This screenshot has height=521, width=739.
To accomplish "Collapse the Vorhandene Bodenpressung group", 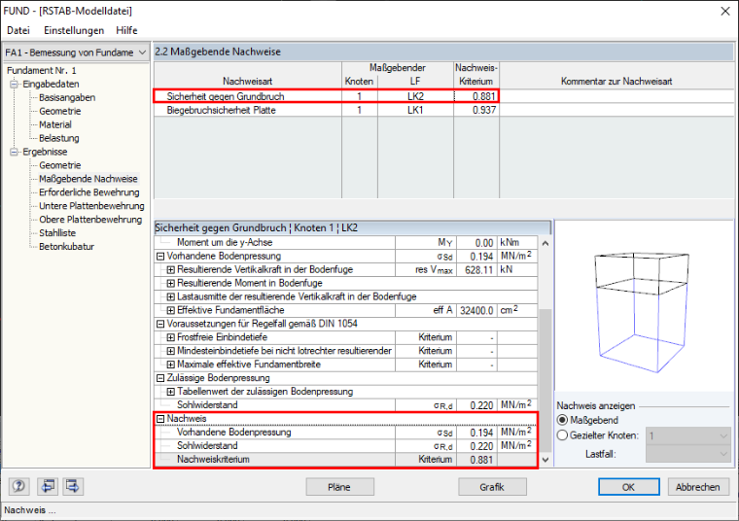I will tap(160, 257).
